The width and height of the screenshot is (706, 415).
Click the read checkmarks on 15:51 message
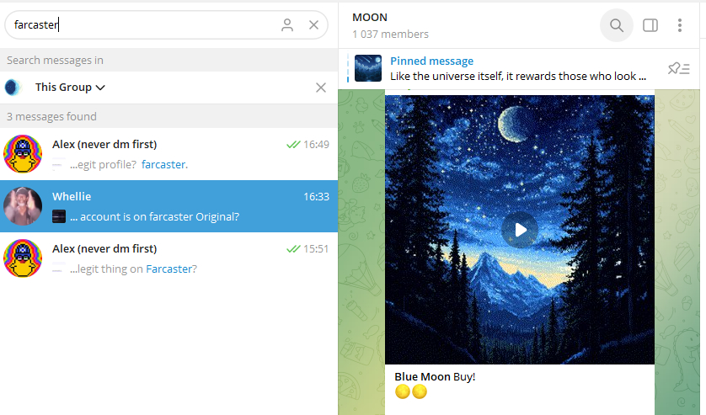(x=293, y=249)
